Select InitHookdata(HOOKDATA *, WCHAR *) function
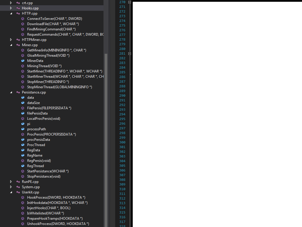This screenshot has width=302, height=227. click(x=57, y=203)
